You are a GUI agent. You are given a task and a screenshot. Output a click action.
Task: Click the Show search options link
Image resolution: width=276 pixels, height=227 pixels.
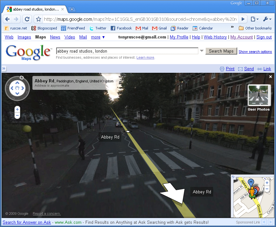click(x=255, y=52)
